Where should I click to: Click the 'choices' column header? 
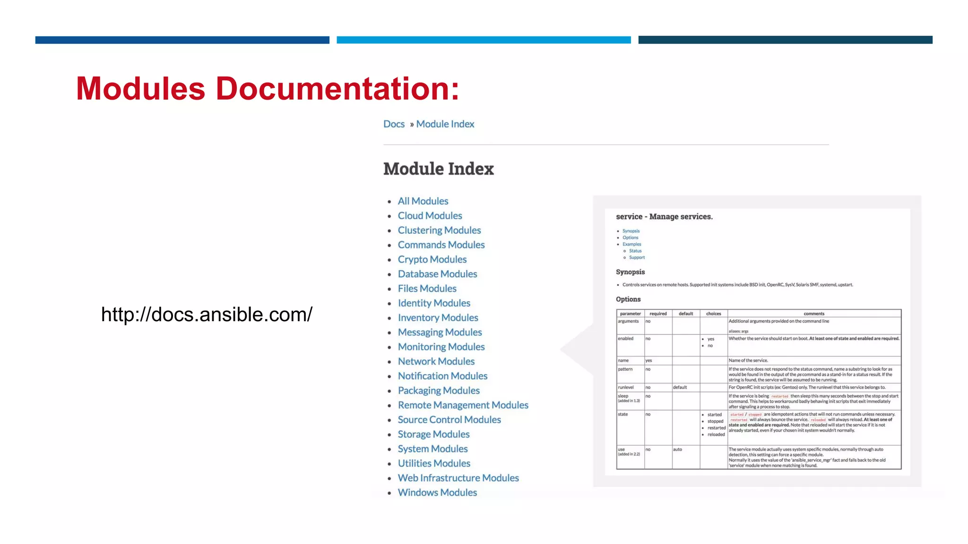tap(714, 314)
